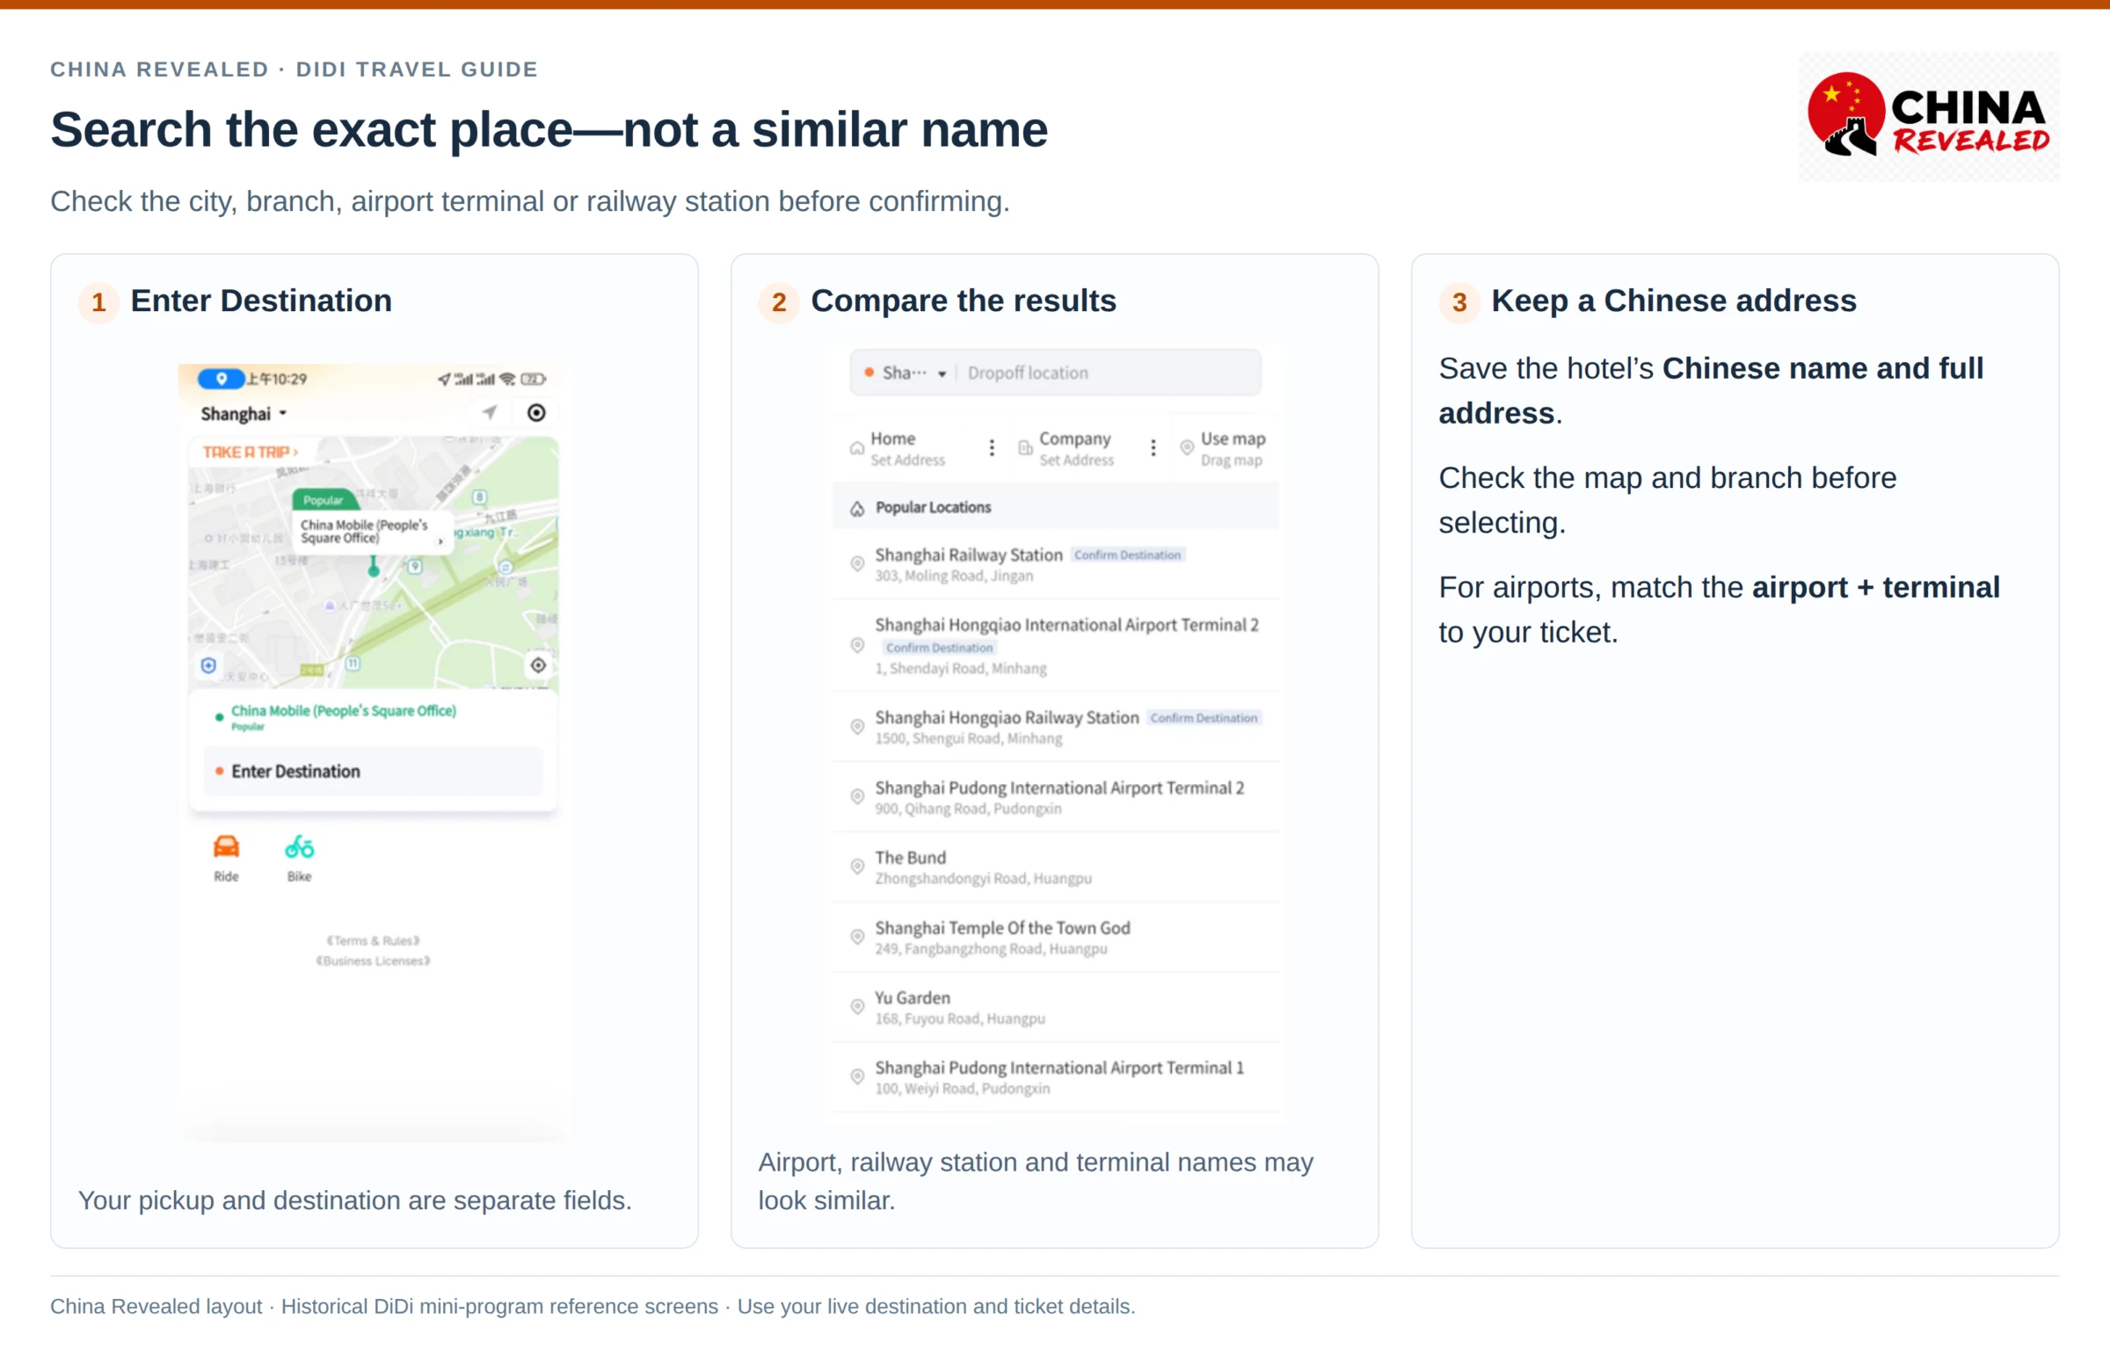
Task: Click the Popular Locations header icon
Action: [856, 508]
